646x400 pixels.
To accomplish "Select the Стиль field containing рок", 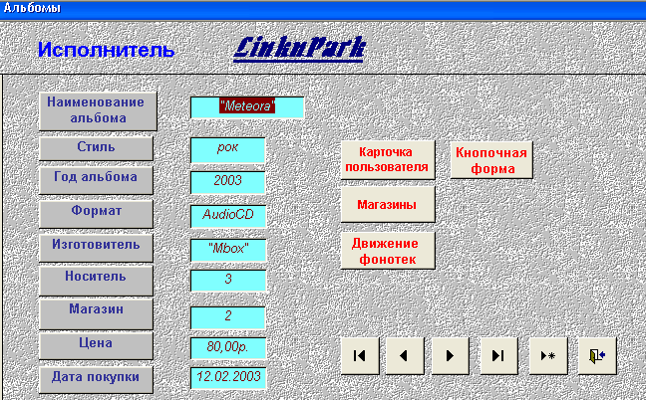I will [228, 150].
